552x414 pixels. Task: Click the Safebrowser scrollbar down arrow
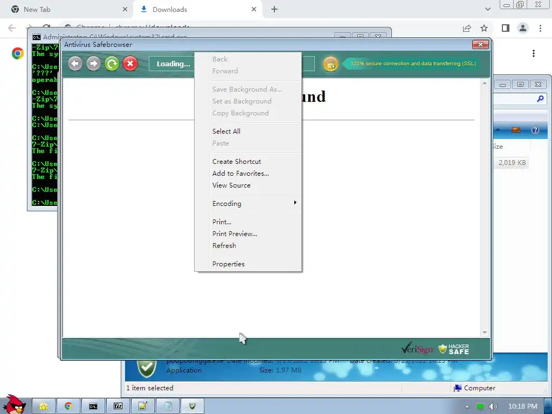click(485, 332)
